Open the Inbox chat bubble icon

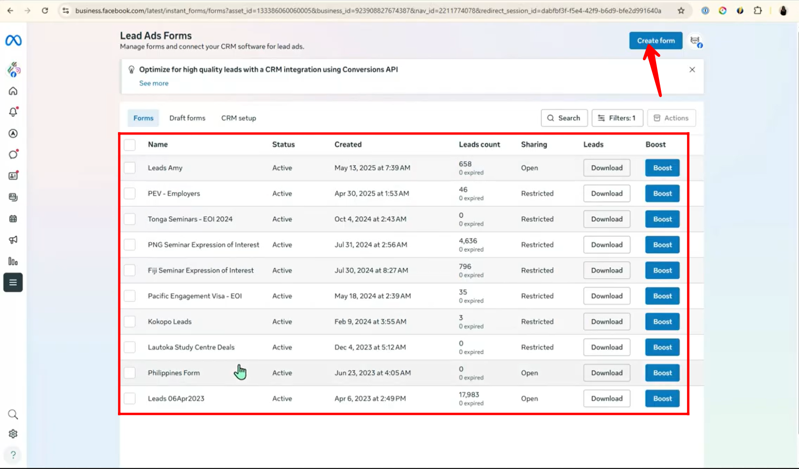tap(13, 155)
